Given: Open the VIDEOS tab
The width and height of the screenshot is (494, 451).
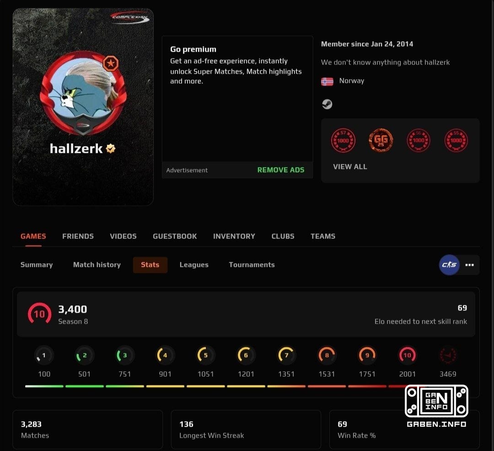Looking at the screenshot, I should point(123,236).
